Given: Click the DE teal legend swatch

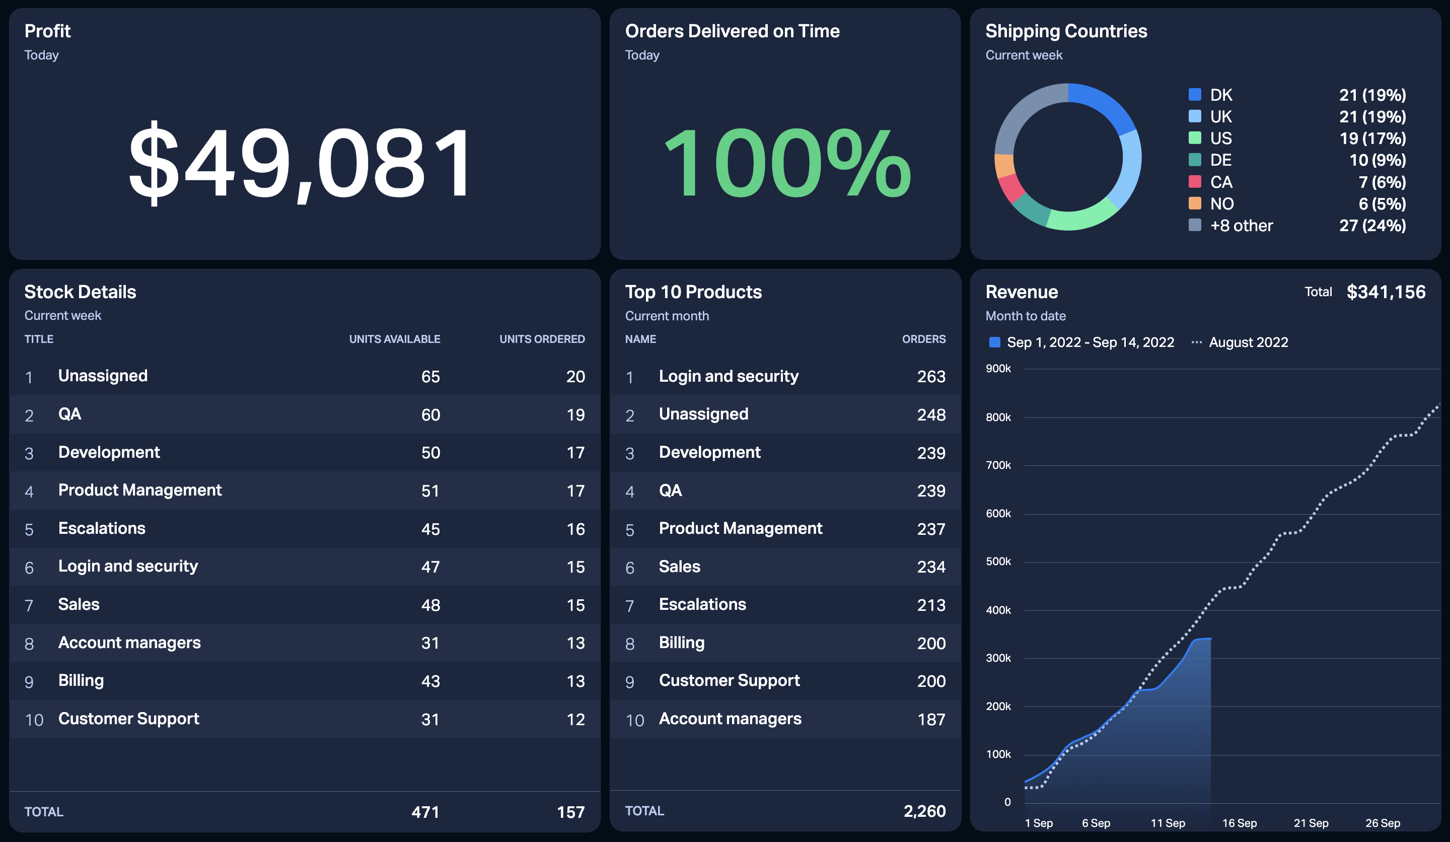Looking at the screenshot, I should (1195, 160).
